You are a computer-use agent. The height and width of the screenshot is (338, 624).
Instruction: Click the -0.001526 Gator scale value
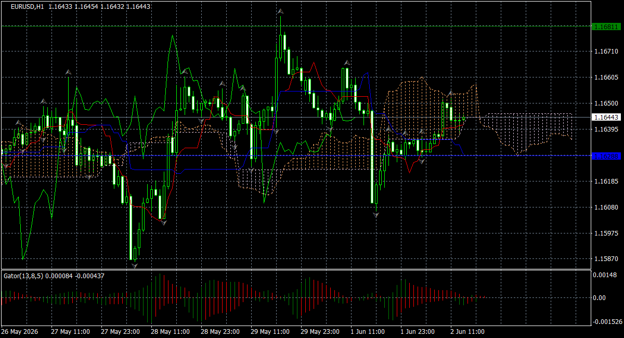pyautogui.click(x=607, y=321)
